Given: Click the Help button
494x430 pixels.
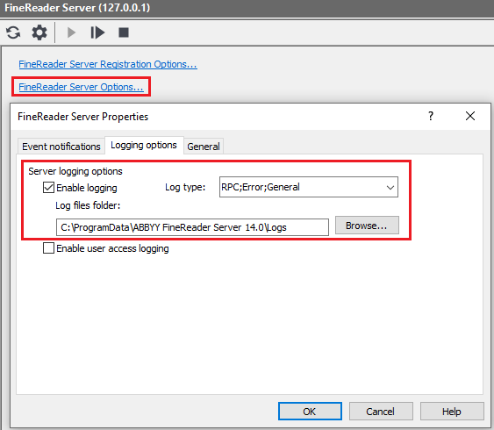Looking at the screenshot, I should pos(452,411).
